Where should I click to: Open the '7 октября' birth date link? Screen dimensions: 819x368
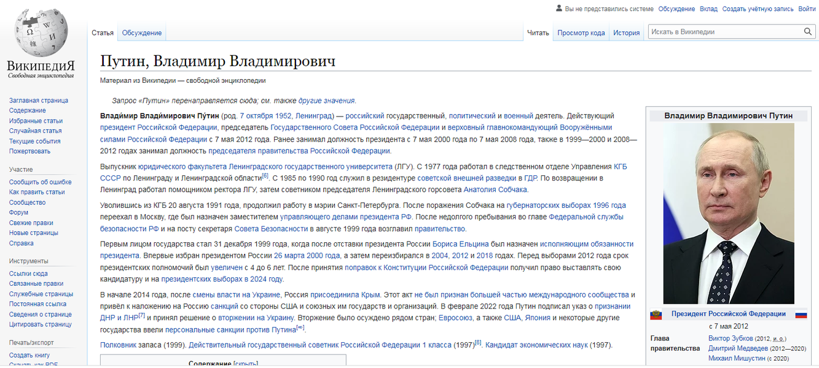pos(257,116)
